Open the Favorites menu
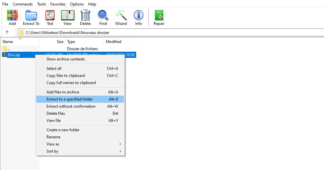 click(58, 4)
